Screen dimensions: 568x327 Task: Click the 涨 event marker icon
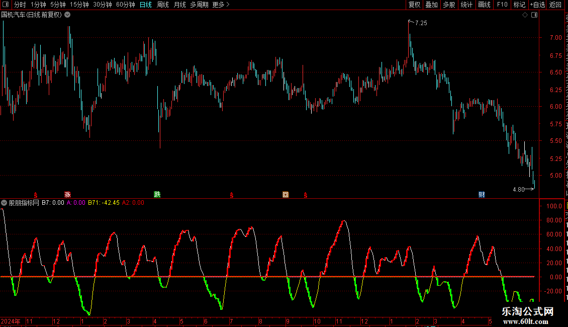tap(67, 195)
